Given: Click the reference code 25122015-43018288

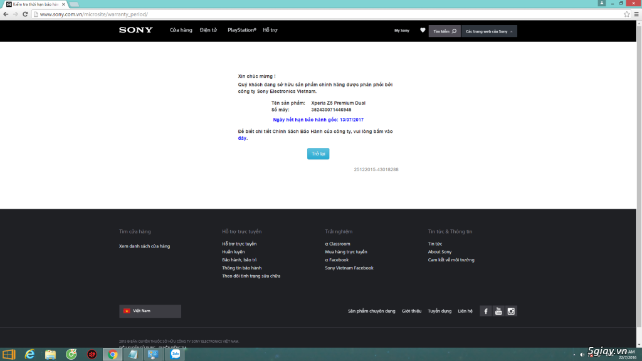Looking at the screenshot, I should [x=376, y=169].
